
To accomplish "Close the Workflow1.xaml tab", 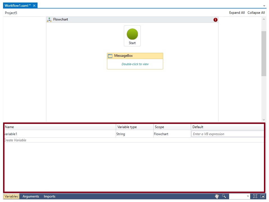I will 34,6.
